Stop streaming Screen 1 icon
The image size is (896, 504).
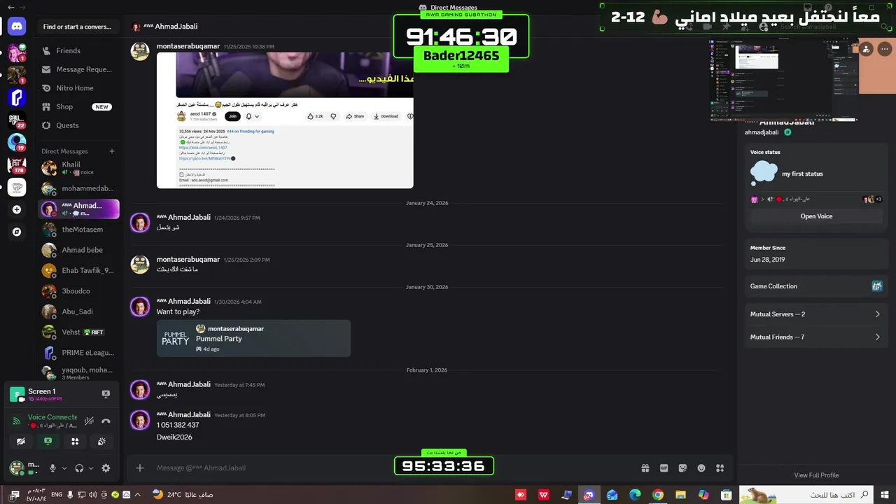(x=106, y=394)
